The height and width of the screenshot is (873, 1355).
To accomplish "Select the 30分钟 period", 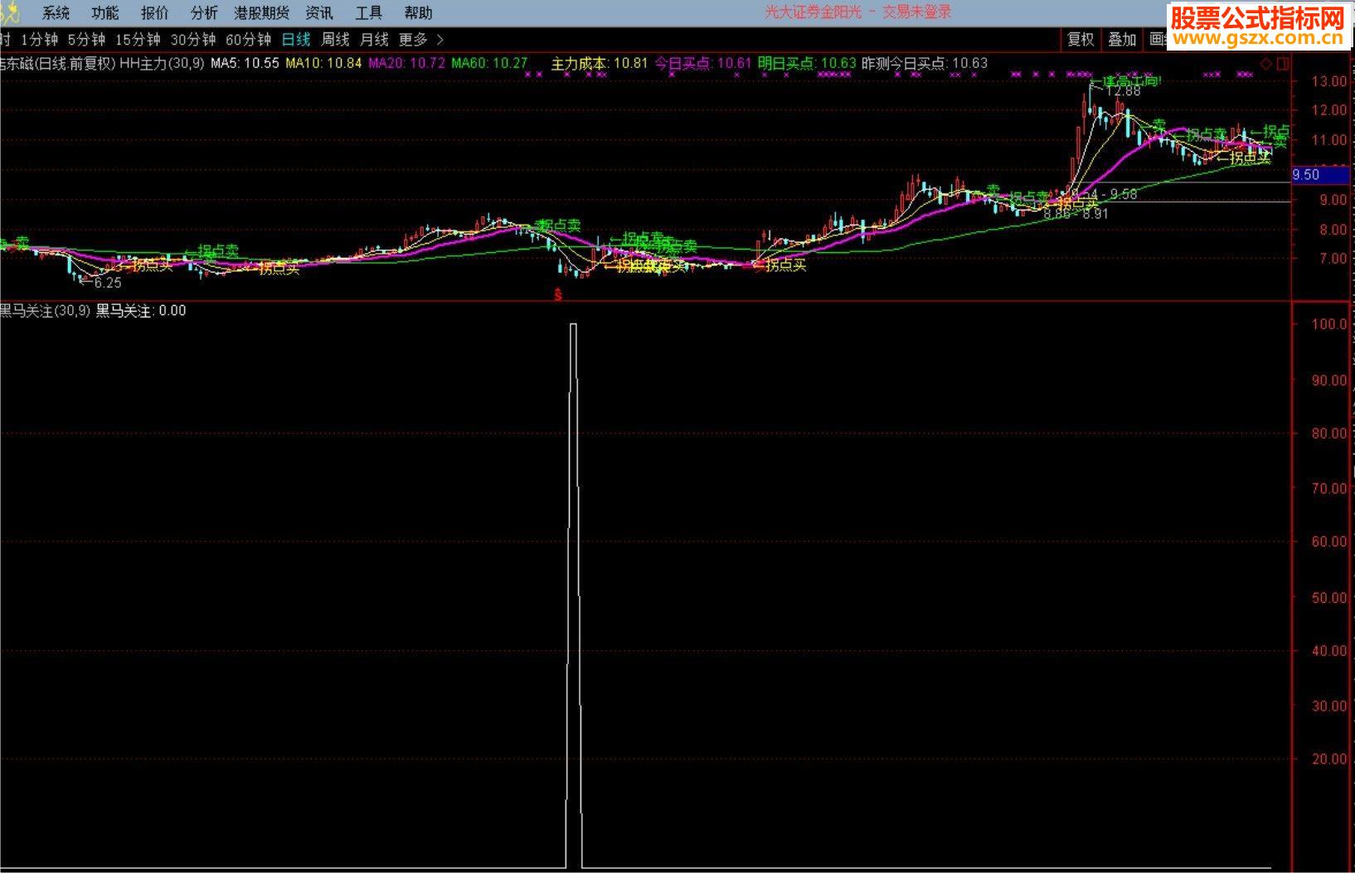I will click(x=193, y=39).
